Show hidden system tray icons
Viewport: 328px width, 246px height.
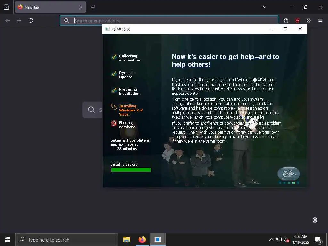tap(271, 240)
